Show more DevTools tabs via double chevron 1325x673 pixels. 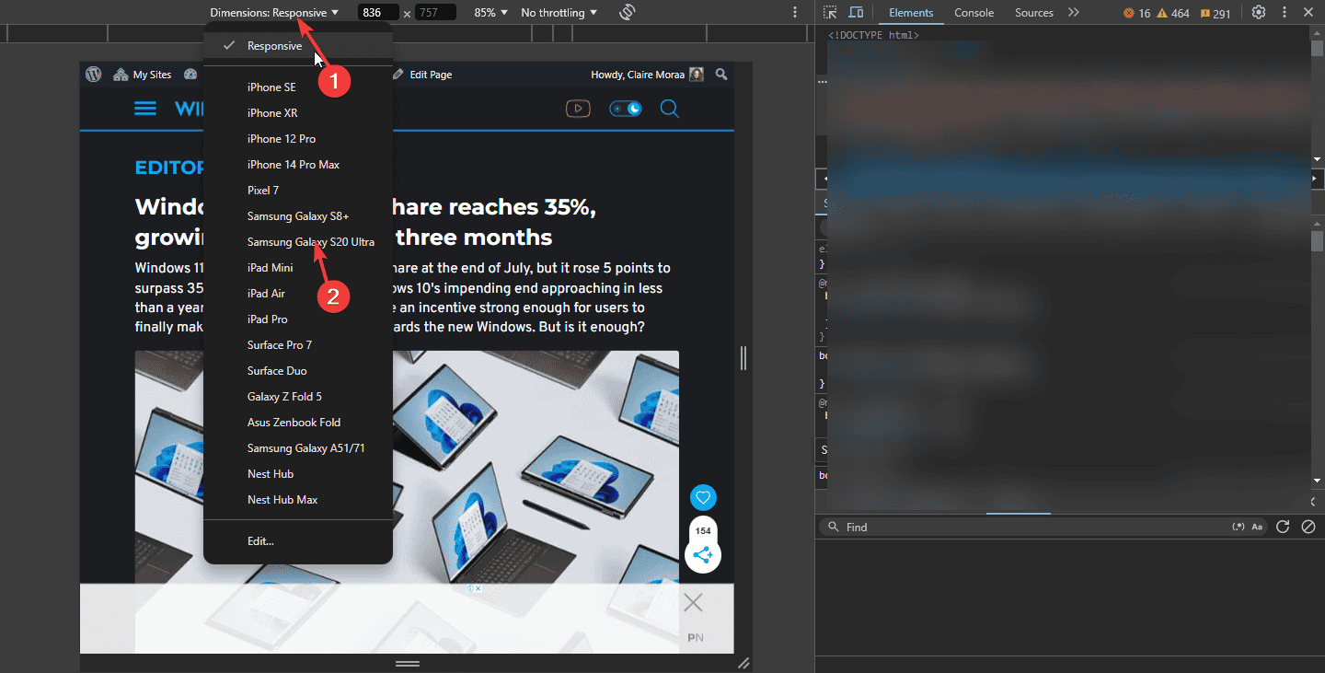1074,12
